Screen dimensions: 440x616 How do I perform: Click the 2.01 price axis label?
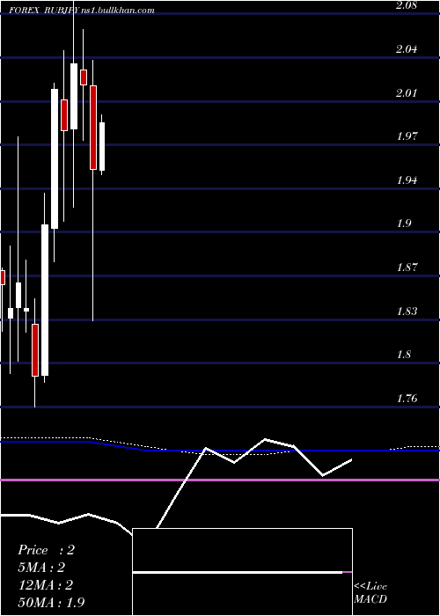(x=407, y=92)
